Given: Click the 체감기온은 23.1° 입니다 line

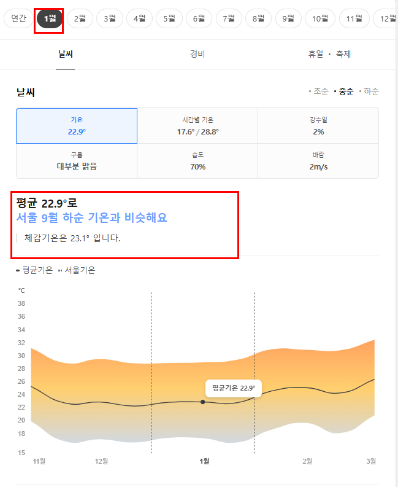Looking at the screenshot, I should [72, 238].
